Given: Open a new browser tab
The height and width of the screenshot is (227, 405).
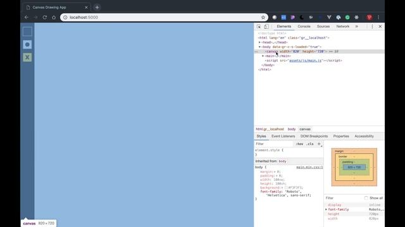Looking at the screenshot, I should coord(97,8).
